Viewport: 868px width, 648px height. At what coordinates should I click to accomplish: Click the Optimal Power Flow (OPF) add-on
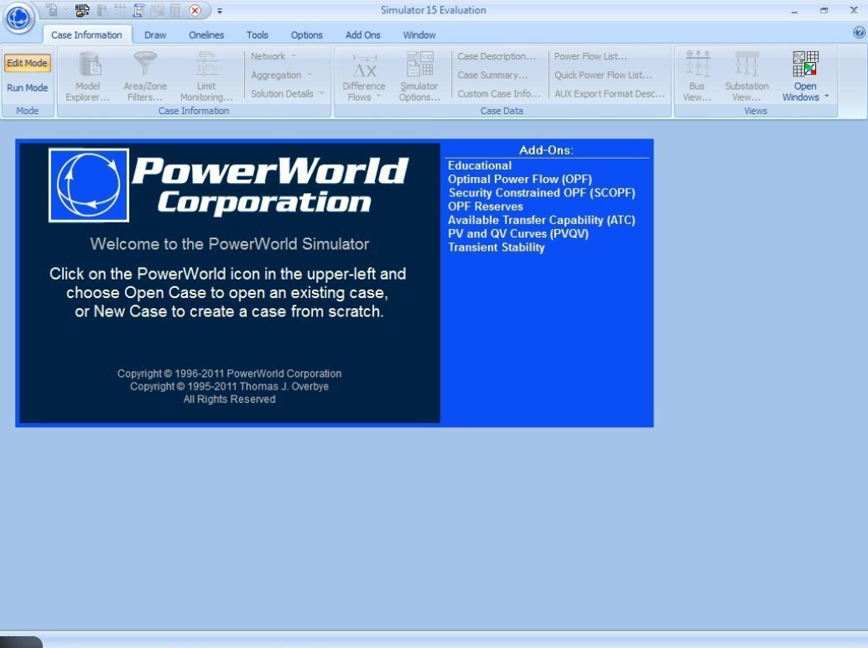coord(519,179)
